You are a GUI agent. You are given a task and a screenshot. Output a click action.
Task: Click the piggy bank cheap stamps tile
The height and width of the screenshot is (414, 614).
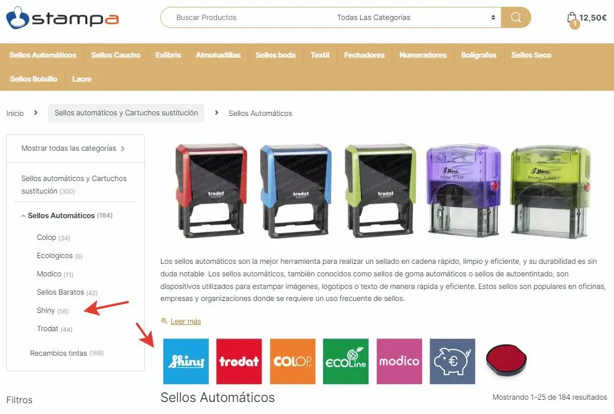tap(453, 361)
